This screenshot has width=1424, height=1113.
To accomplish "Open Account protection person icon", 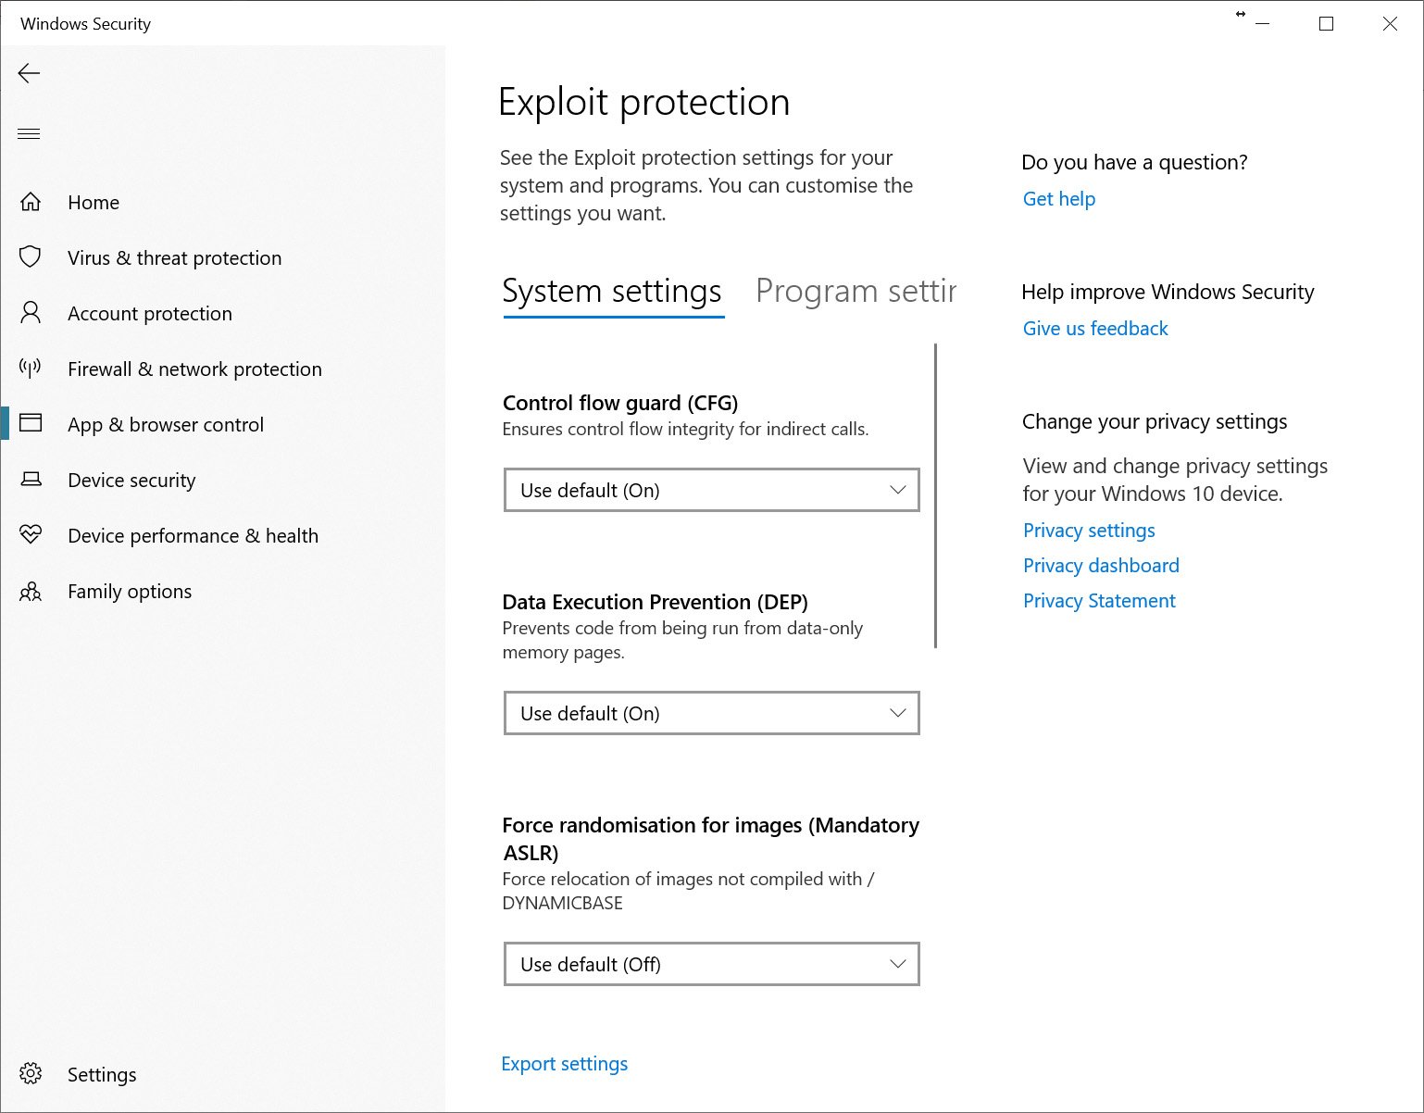I will click(x=31, y=313).
